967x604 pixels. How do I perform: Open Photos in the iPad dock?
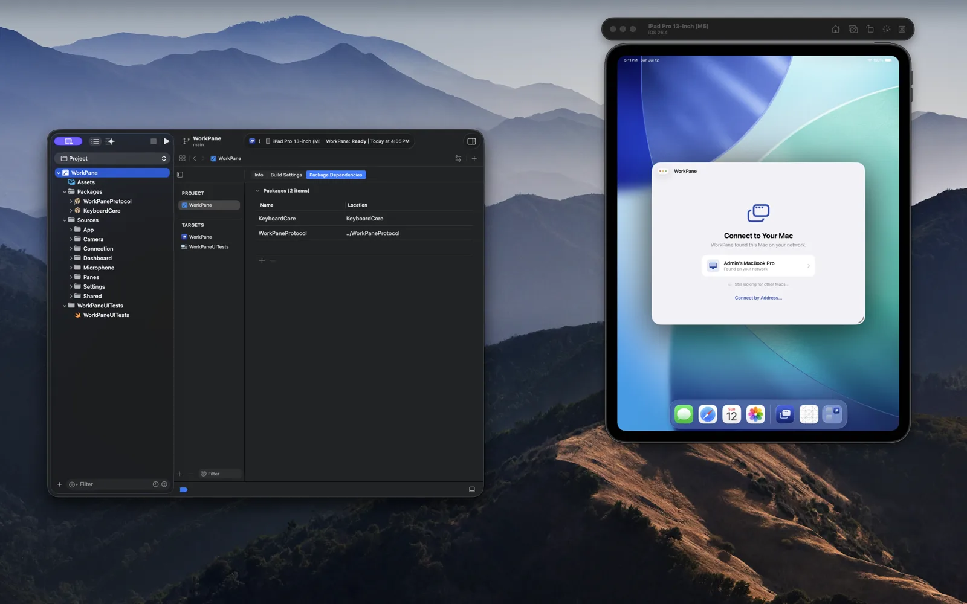point(755,414)
